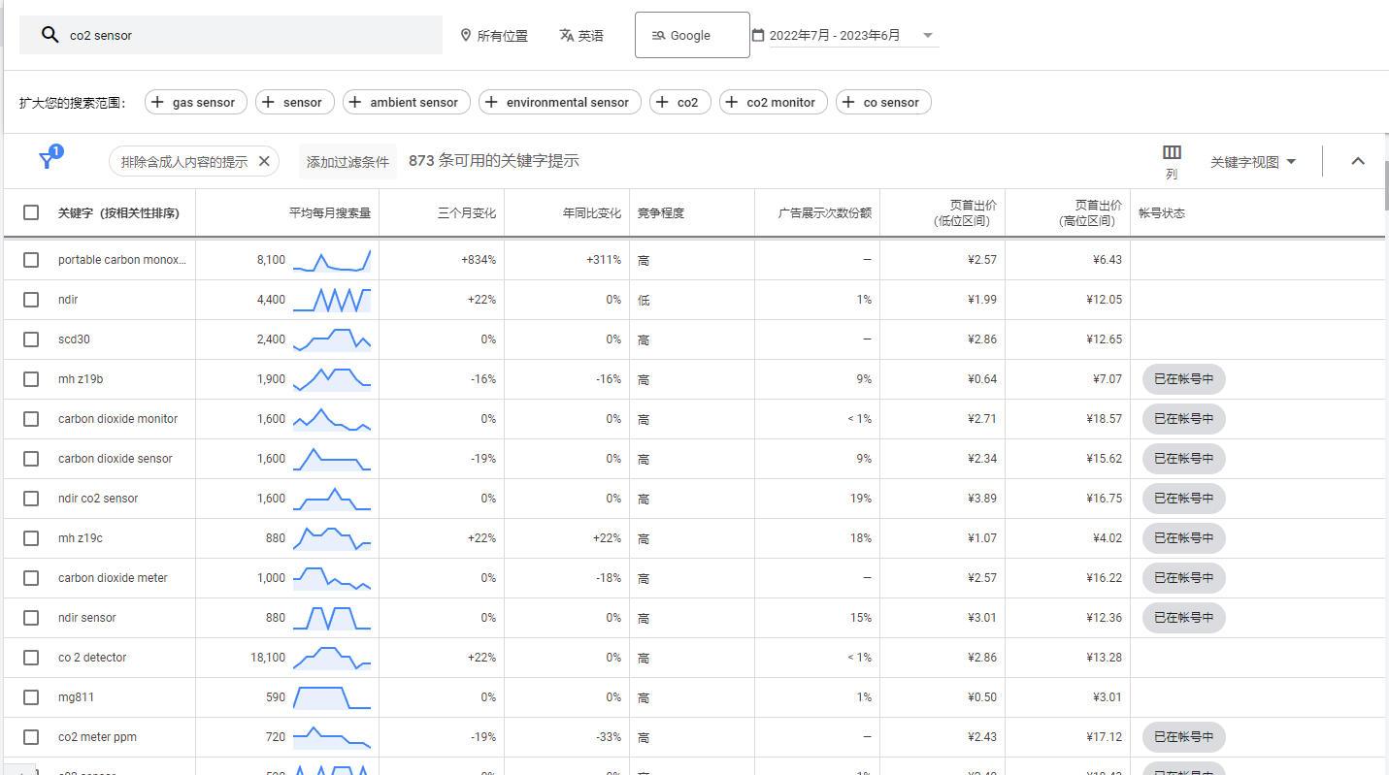Click the vertical scrollbar thumb
This screenshot has height=775, width=1389.
(x=1386, y=184)
